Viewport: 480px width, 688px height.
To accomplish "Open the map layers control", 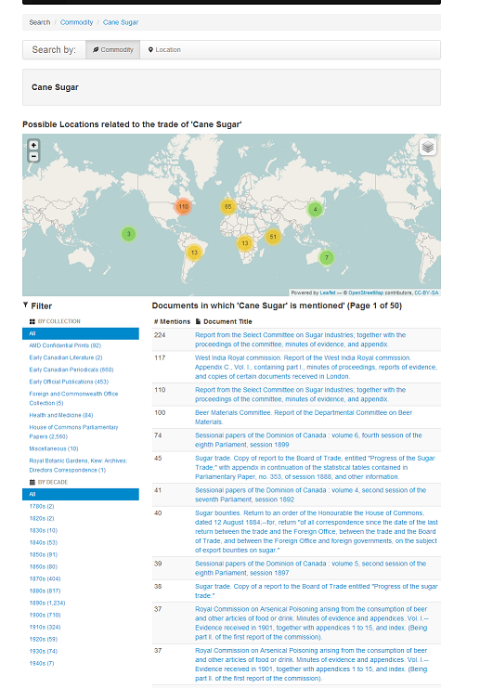I will point(428,147).
